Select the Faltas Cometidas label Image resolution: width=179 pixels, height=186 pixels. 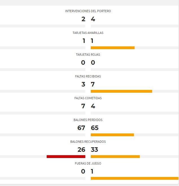pyautogui.click(x=88, y=98)
